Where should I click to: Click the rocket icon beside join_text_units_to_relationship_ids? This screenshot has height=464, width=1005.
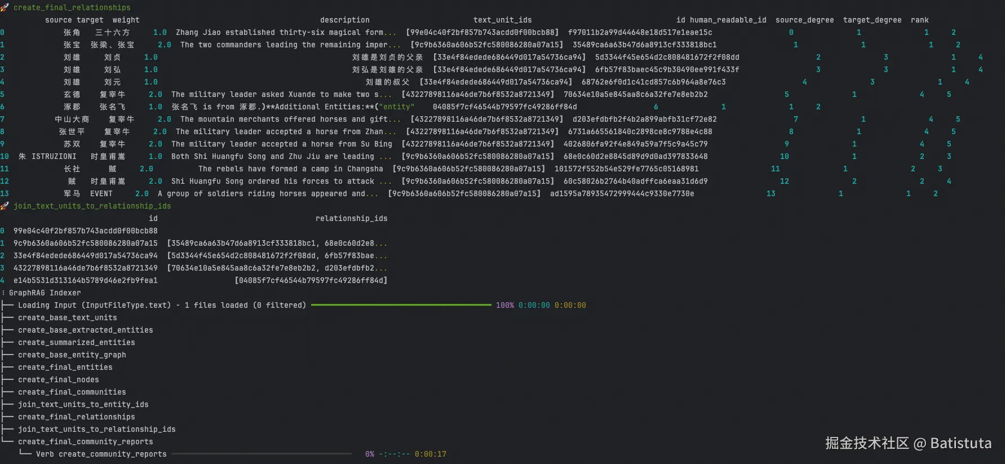click(5, 206)
